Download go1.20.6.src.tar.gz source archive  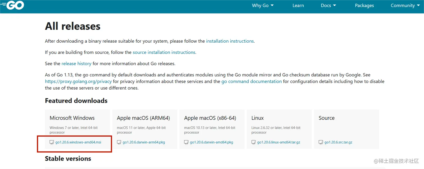(x=338, y=142)
